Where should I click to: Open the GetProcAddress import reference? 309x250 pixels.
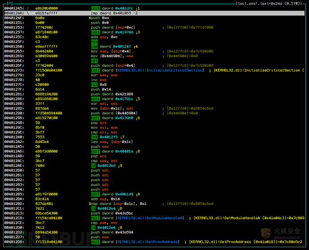tap(148, 242)
